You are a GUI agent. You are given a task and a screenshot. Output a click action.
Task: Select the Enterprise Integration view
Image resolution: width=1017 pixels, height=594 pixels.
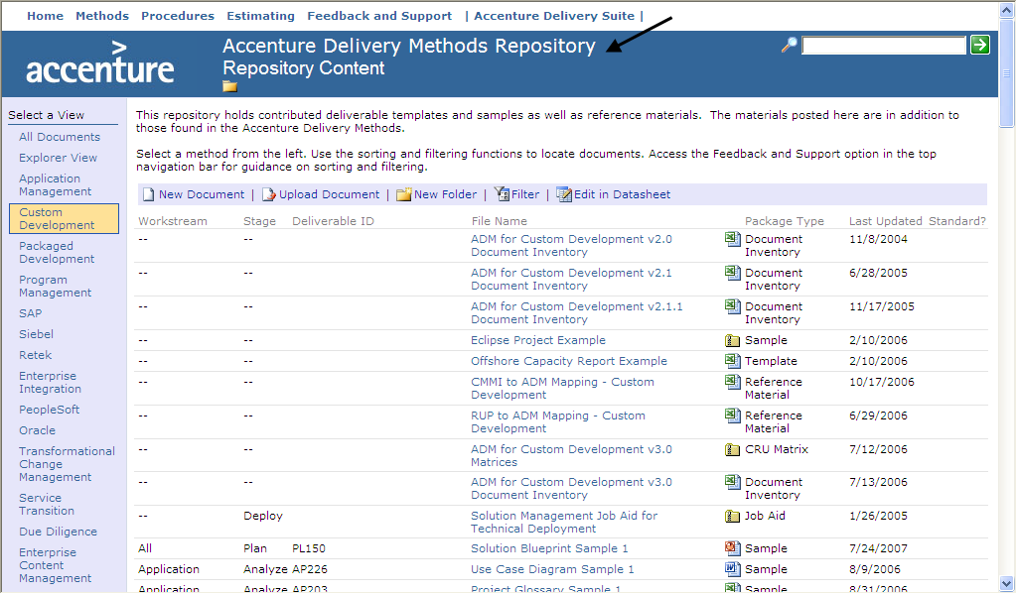click(x=50, y=382)
